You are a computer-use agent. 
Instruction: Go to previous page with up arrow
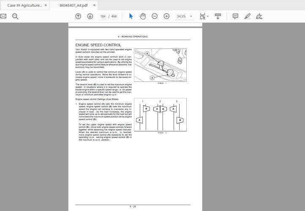click(x=78, y=16)
